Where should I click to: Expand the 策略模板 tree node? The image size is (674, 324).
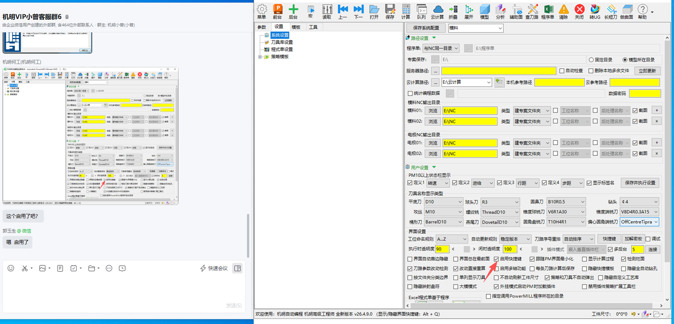[260, 57]
